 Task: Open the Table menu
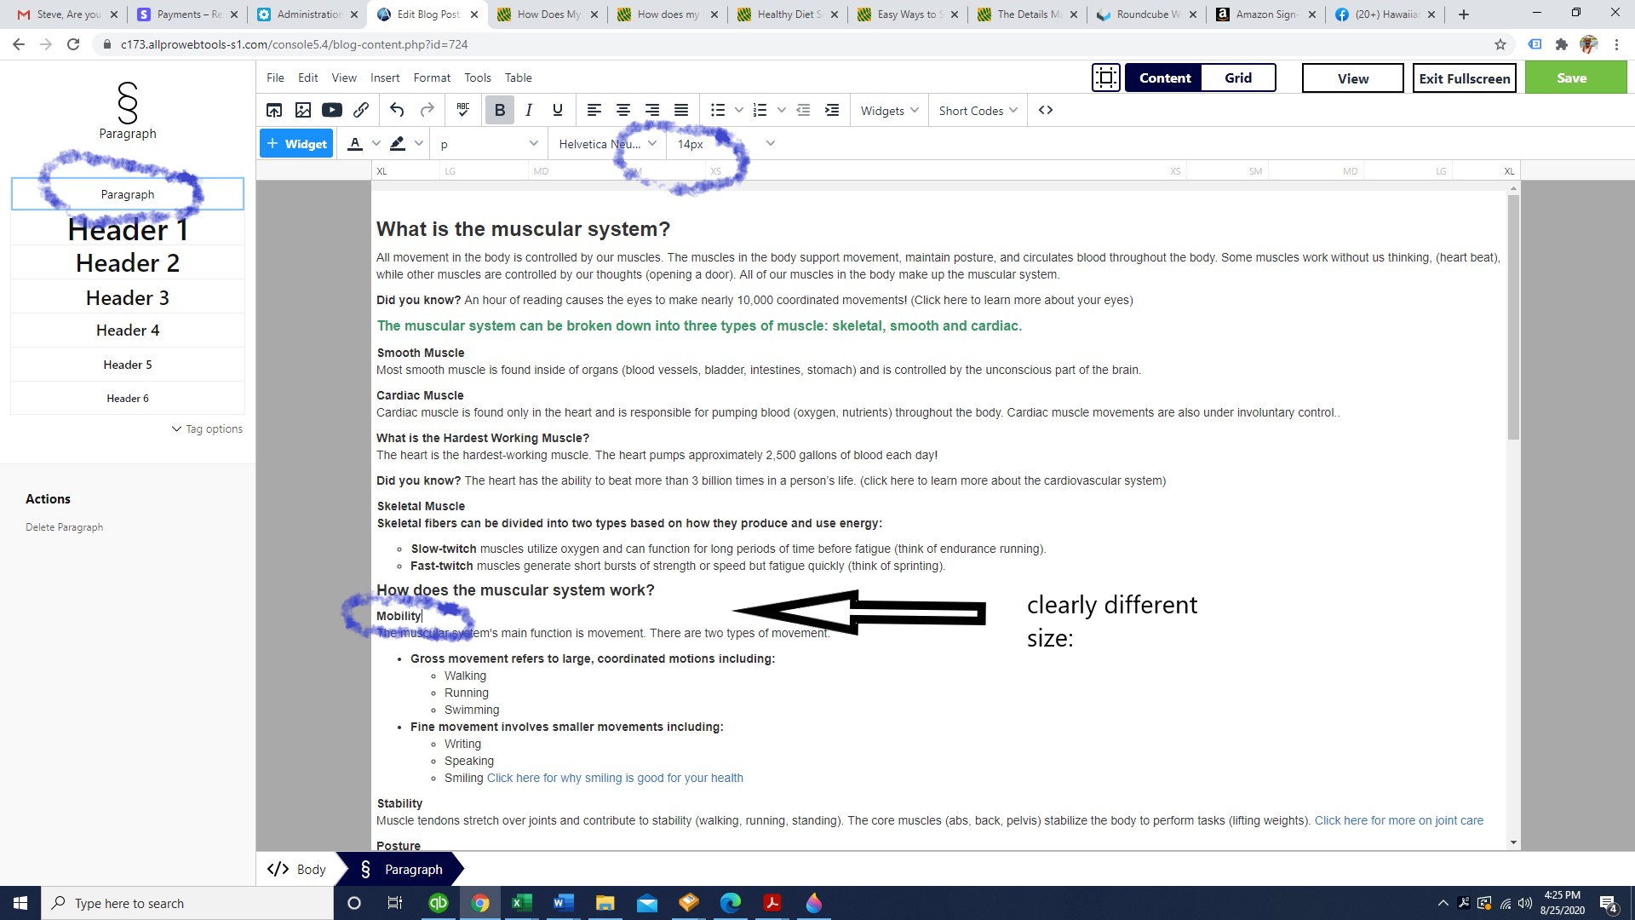tap(519, 78)
